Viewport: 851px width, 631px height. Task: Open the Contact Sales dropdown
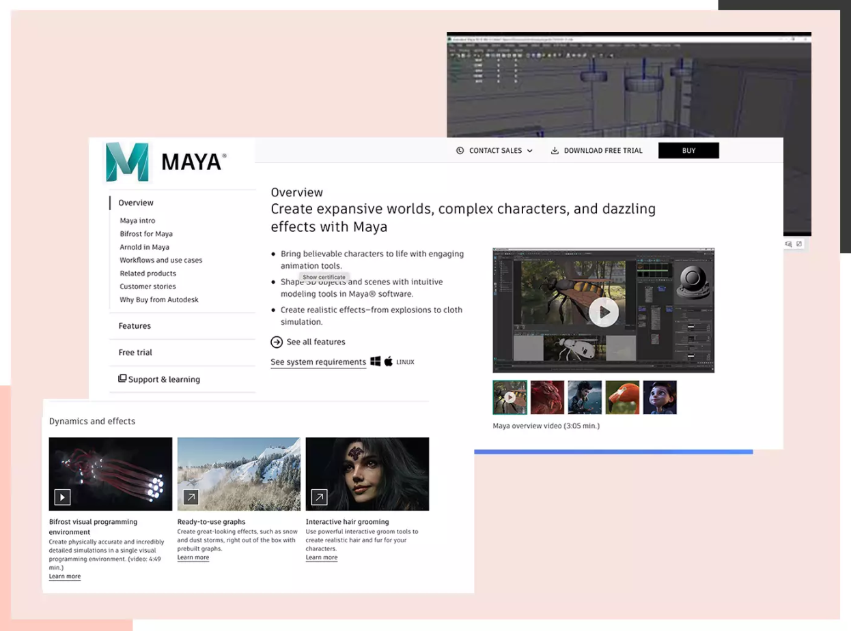(494, 151)
